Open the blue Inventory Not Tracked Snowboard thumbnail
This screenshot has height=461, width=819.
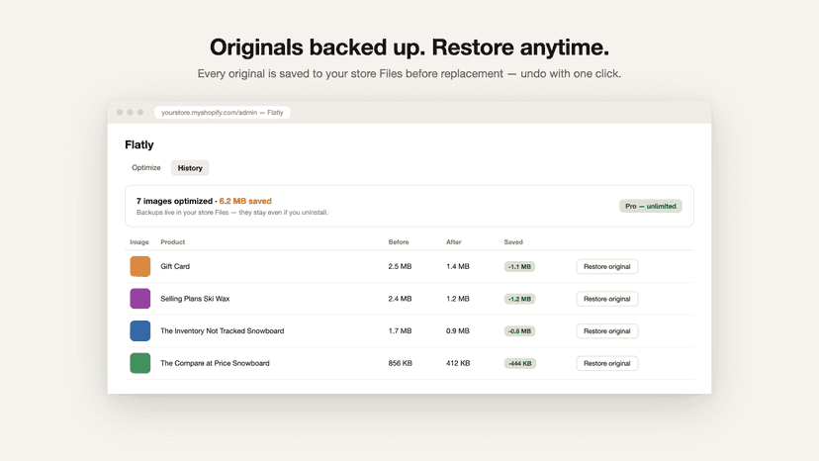click(x=140, y=330)
